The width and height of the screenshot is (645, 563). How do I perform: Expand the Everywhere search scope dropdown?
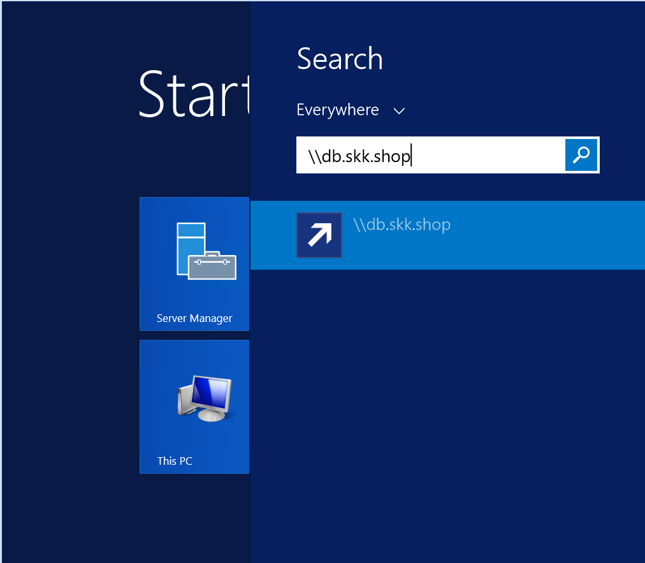pyautogui.click(x=351, y=110)
